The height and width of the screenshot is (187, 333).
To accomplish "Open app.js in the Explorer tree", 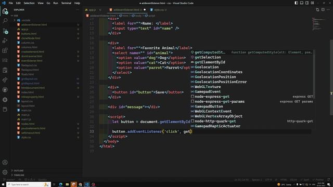I will [25, 29].
